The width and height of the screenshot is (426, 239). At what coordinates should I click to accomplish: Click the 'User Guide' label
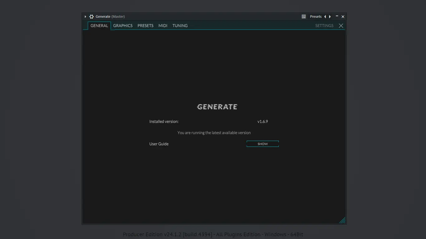tap(159, 144)
